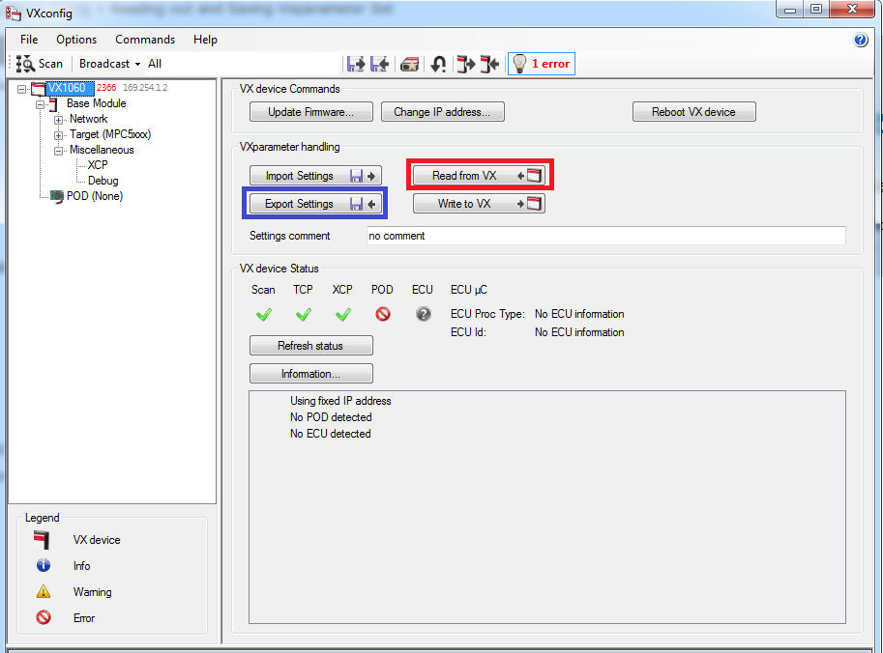The width and height of the screenshot is (883, 653).
Task: Click the Settings comment text field
Action: pos(606,236)
